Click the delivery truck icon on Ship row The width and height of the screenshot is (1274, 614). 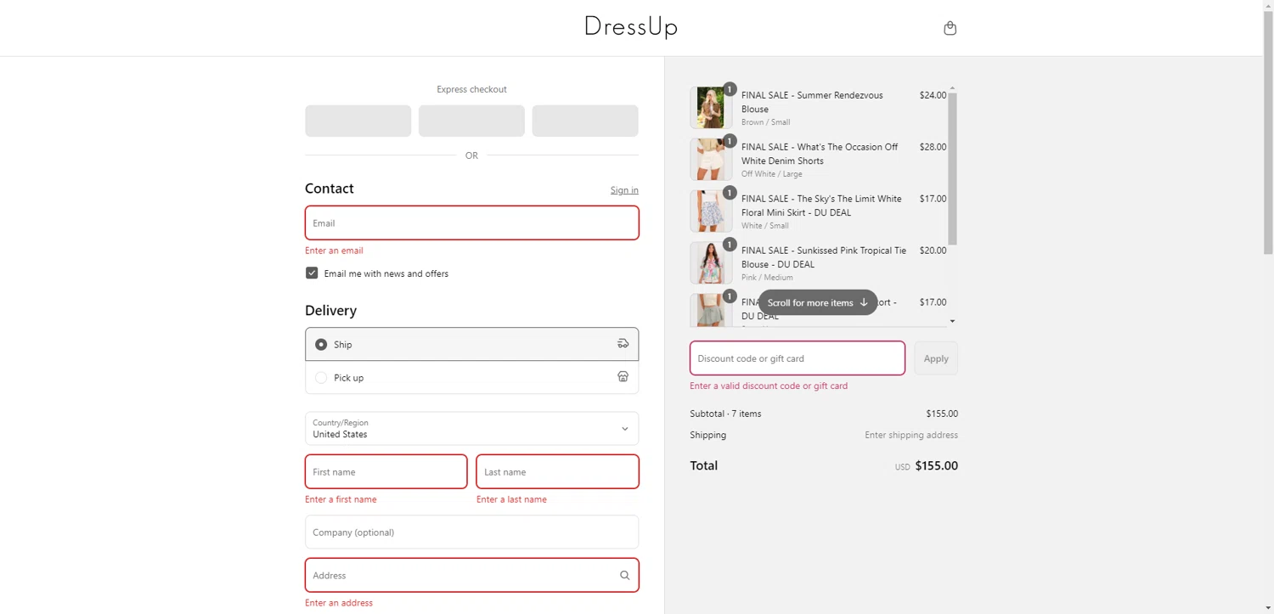623,344
